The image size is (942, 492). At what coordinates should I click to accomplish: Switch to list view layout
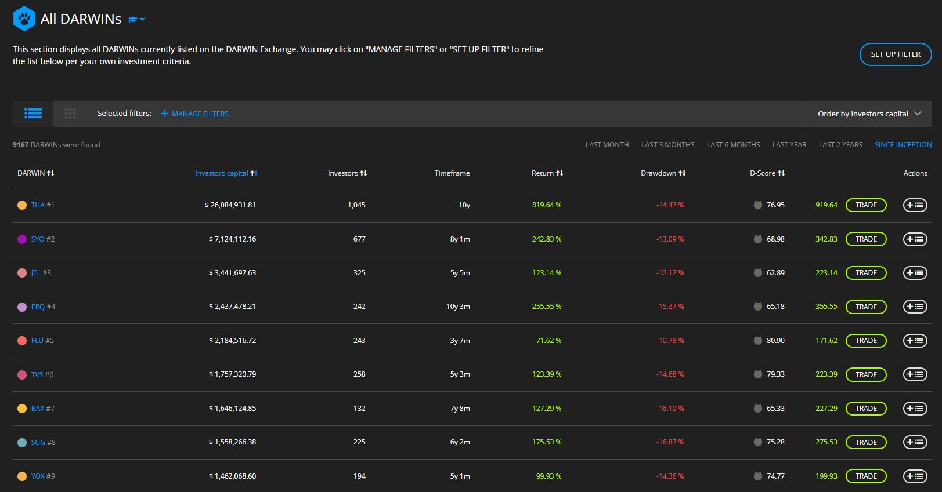point(33,114)
